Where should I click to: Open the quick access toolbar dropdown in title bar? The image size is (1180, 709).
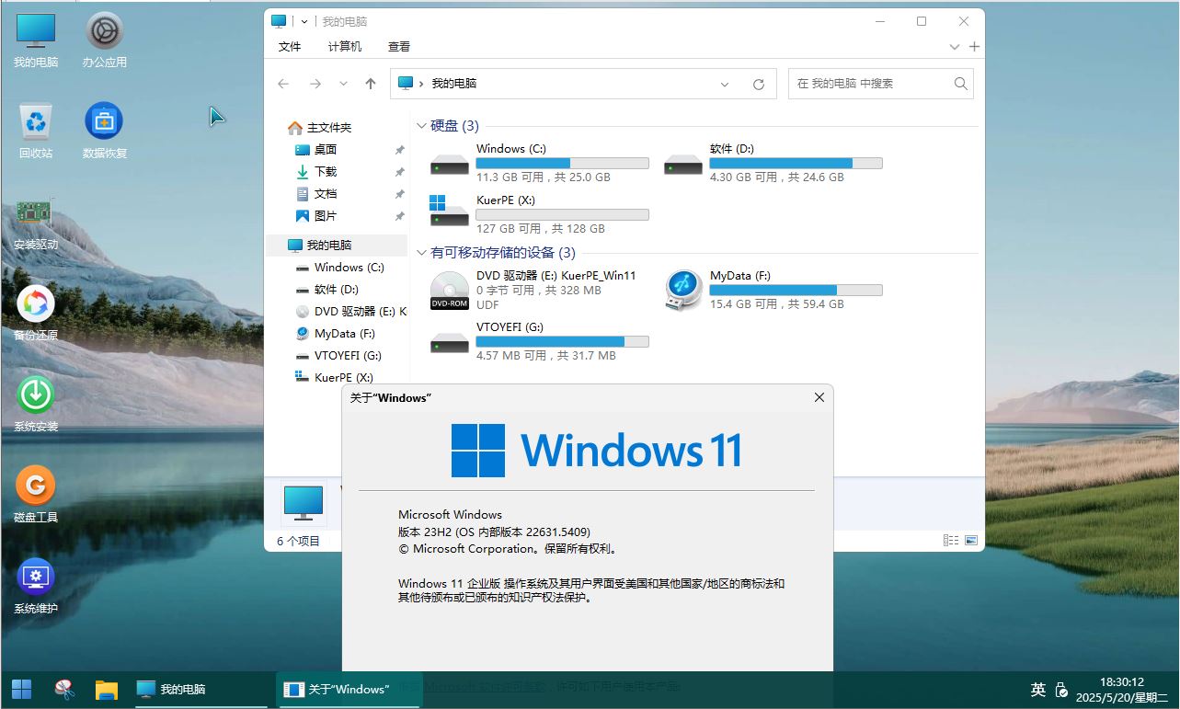click(x=304, y=21)
